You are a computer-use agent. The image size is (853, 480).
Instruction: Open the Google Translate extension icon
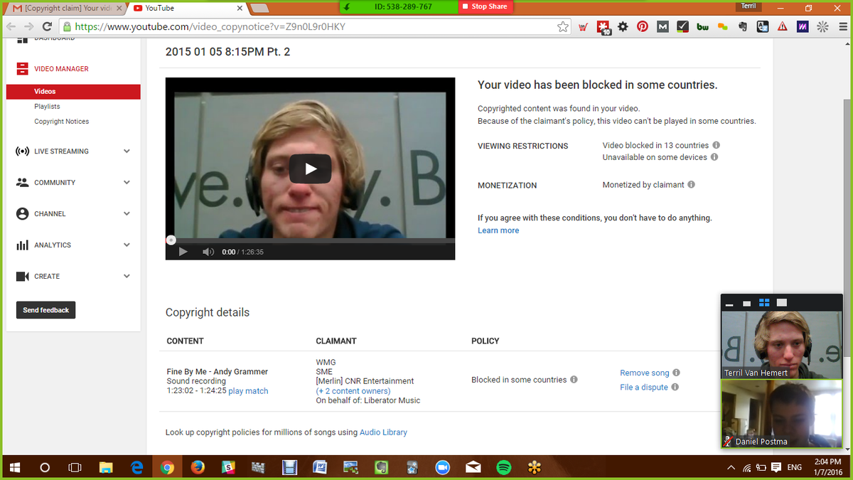pos(762,26)
